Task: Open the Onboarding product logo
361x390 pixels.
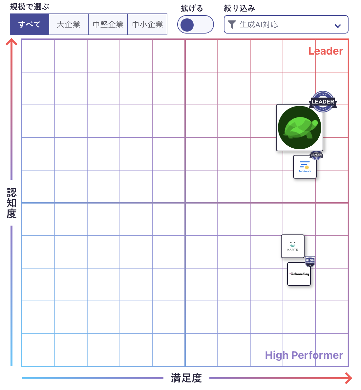Action: 299,274
